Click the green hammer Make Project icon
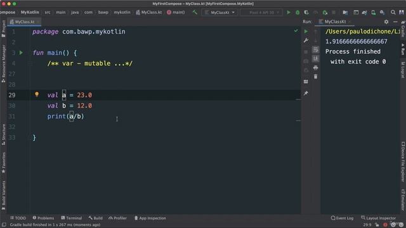 [195, 12]
